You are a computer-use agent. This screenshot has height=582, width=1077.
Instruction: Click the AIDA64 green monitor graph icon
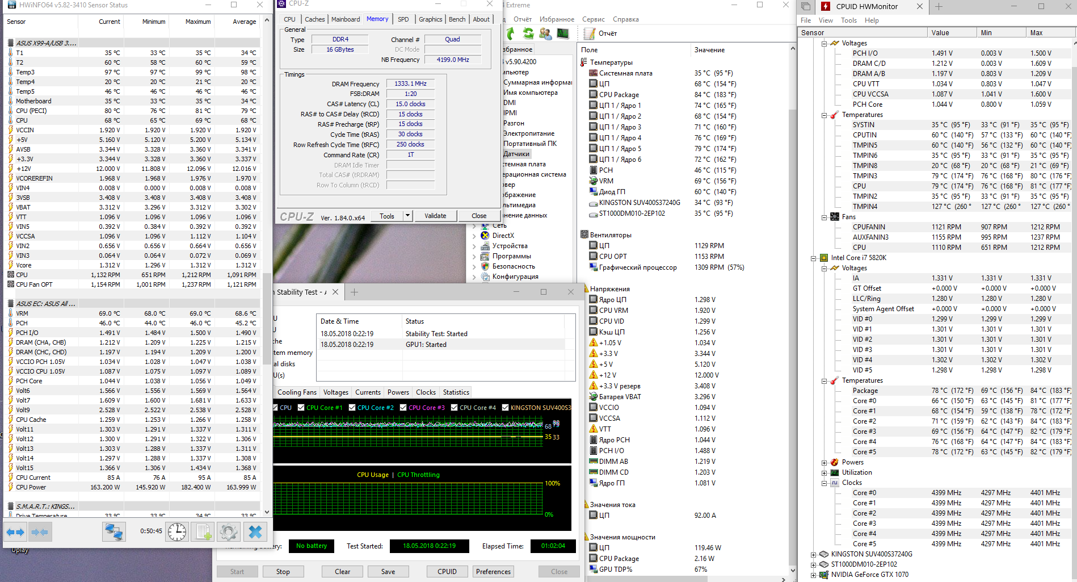(562, 34)
